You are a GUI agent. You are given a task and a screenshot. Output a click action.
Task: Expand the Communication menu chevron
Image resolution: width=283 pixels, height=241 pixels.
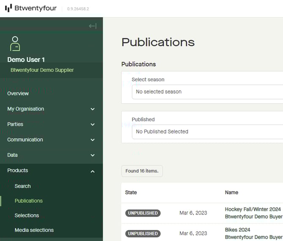point(93,140)
